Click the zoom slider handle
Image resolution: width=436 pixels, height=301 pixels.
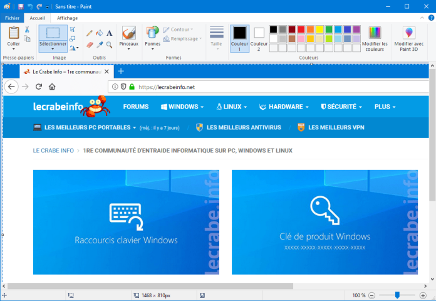click(x=397, y=295)
